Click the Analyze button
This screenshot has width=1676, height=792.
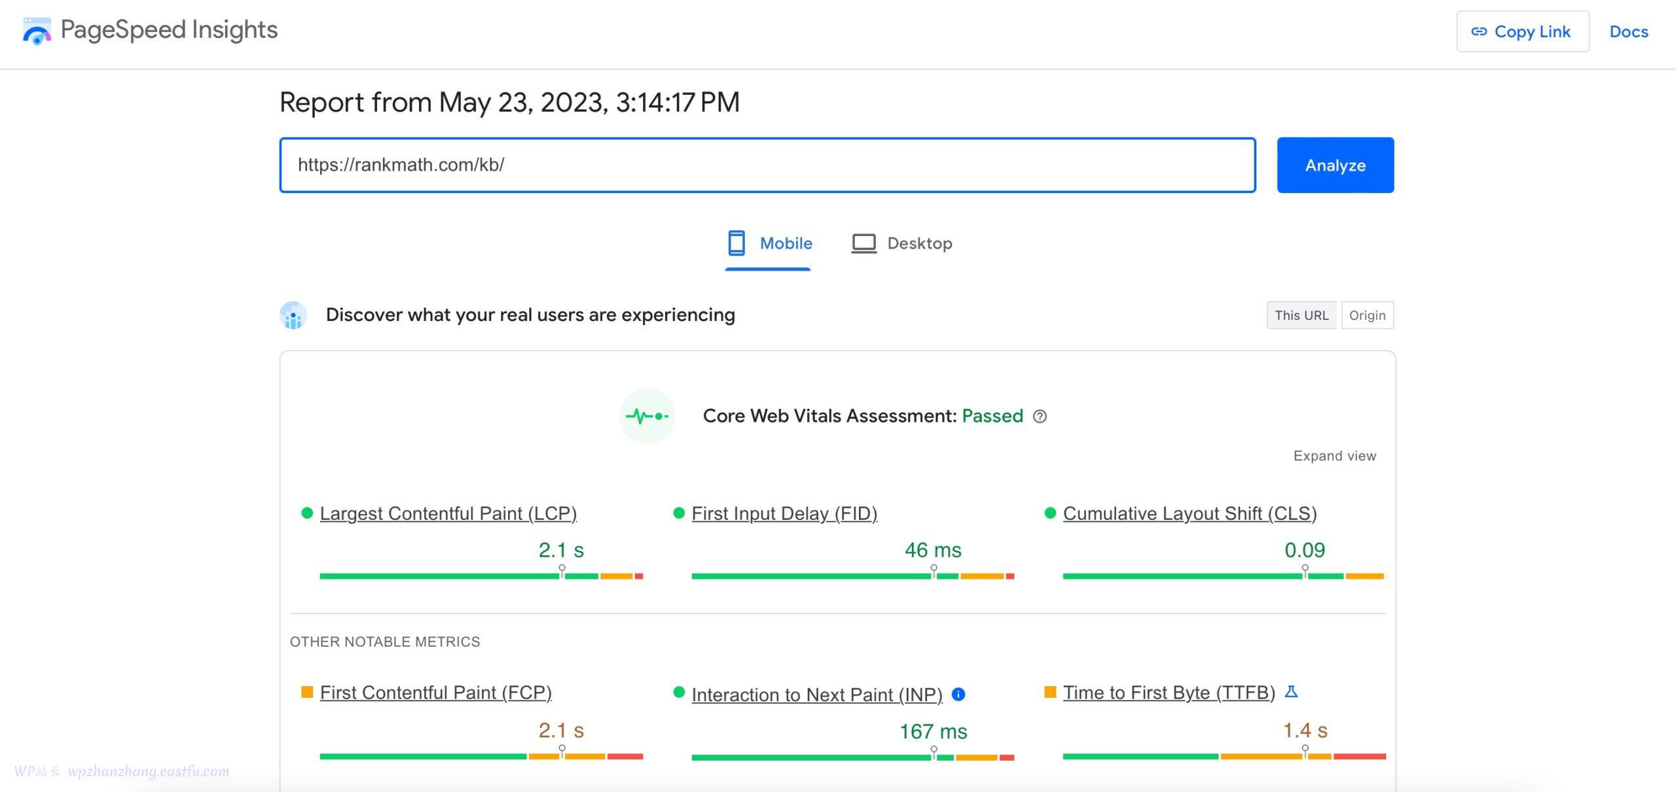pos(1335,164)
